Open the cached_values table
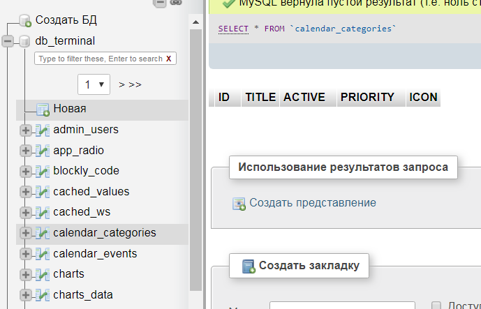Screen dimensions: 481x309 pyautogui.click(x=91, y=192)
